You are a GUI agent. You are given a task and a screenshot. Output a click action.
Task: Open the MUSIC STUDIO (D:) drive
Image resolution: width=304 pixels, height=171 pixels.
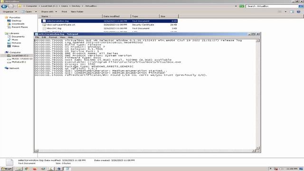[x=22, y=58]
